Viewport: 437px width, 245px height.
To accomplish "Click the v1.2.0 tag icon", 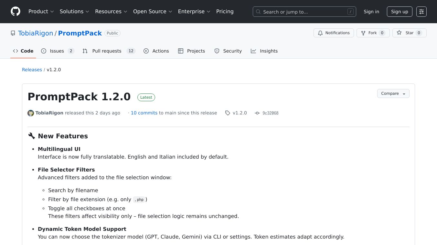I will click(228, 113).
